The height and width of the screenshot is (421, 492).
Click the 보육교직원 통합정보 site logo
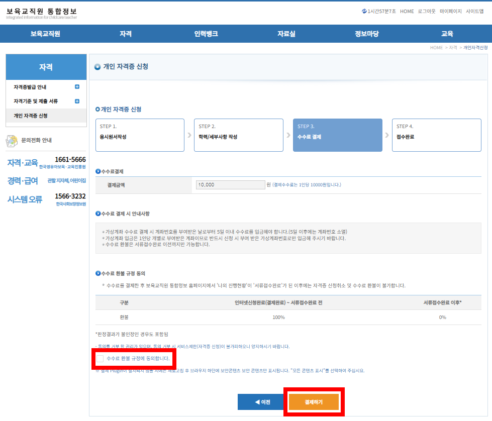42,13
